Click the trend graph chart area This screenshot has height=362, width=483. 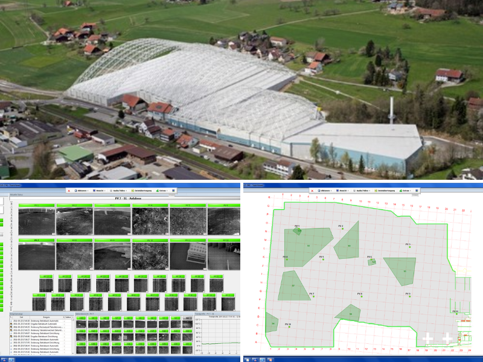pos(220,335)
